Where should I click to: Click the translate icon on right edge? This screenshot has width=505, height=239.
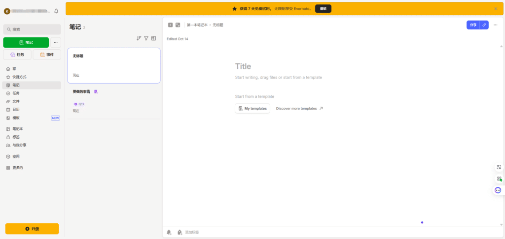(499, 168)
